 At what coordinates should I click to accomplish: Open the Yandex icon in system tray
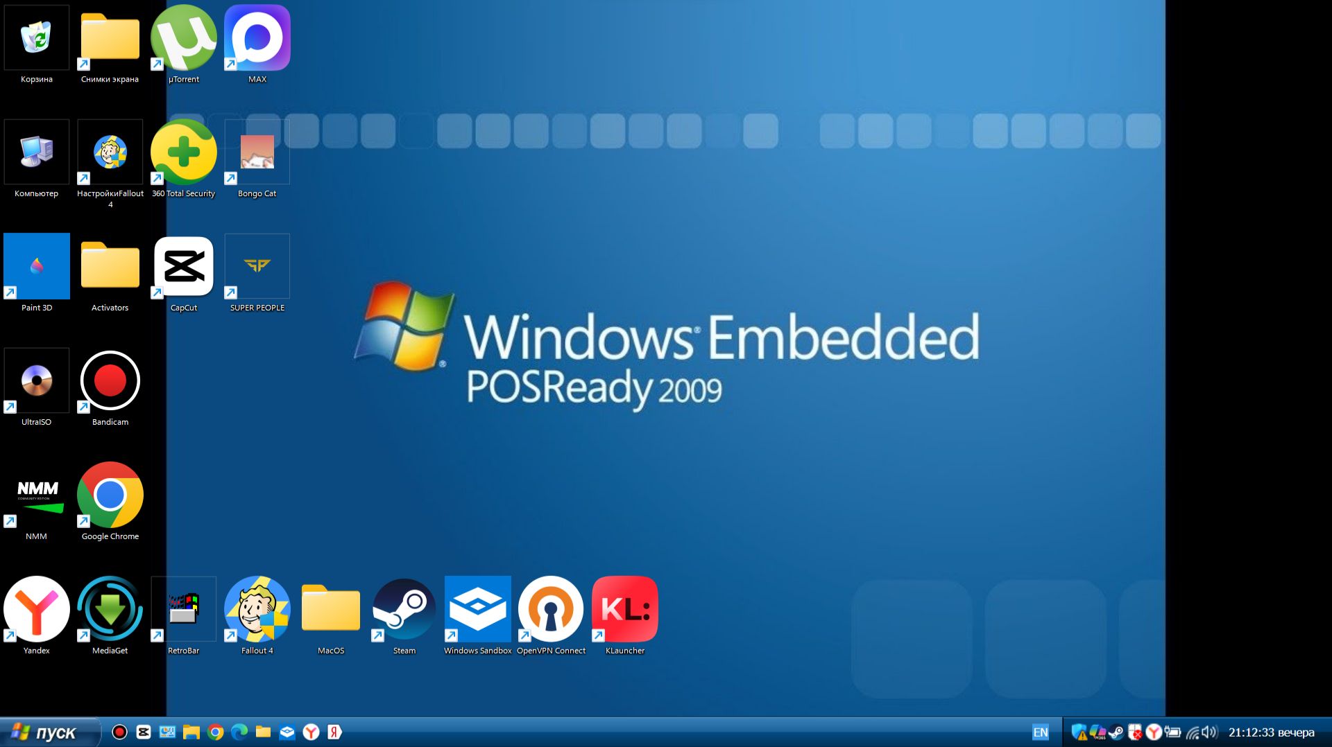(1154, 732)
